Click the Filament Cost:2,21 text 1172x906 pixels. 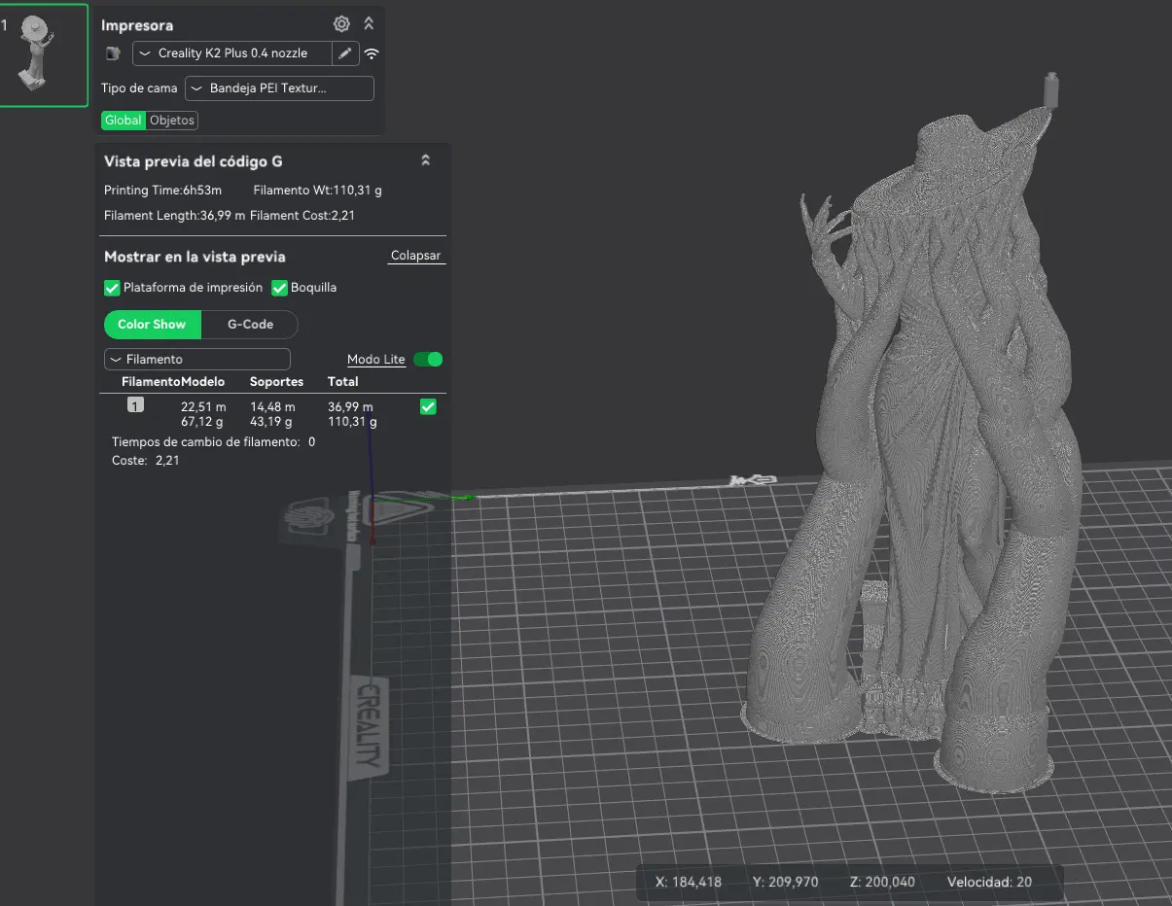pyautogui.click(x=302, y=216)
